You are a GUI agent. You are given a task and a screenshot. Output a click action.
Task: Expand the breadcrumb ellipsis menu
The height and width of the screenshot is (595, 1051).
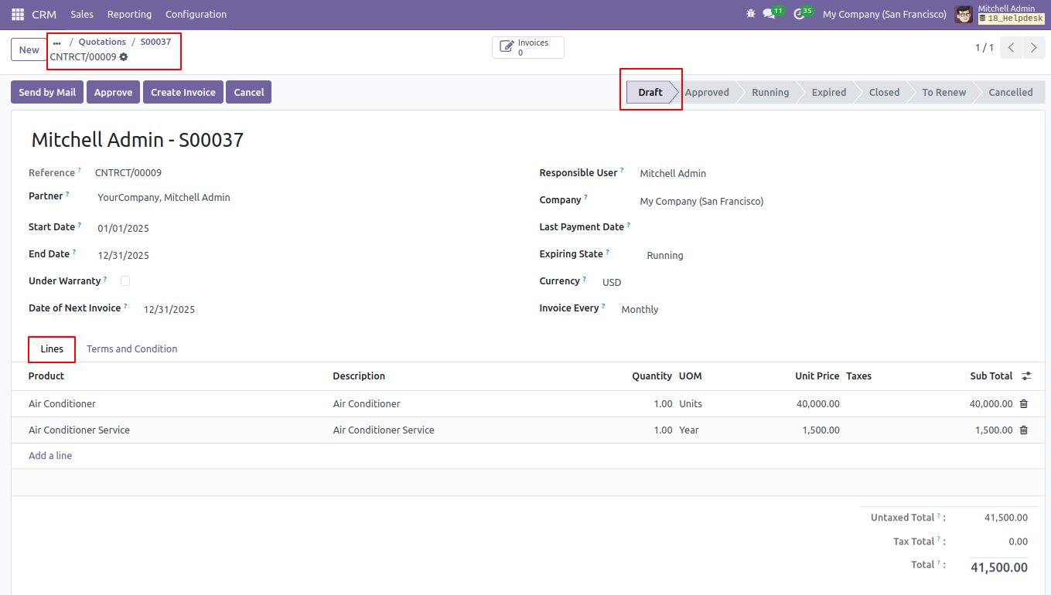[56, 42]
